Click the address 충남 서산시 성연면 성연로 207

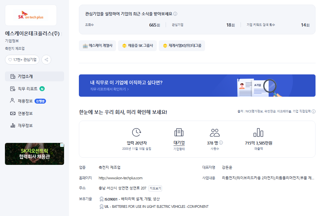tap(122, 188)
